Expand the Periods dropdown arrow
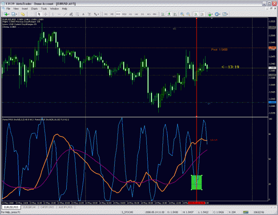The width and height of the screenshot is (278, 215). click(220, 14)
